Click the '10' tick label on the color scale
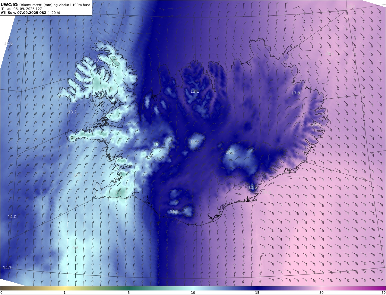This screenshot has height=295, width=386. click(x=193, y=293)
